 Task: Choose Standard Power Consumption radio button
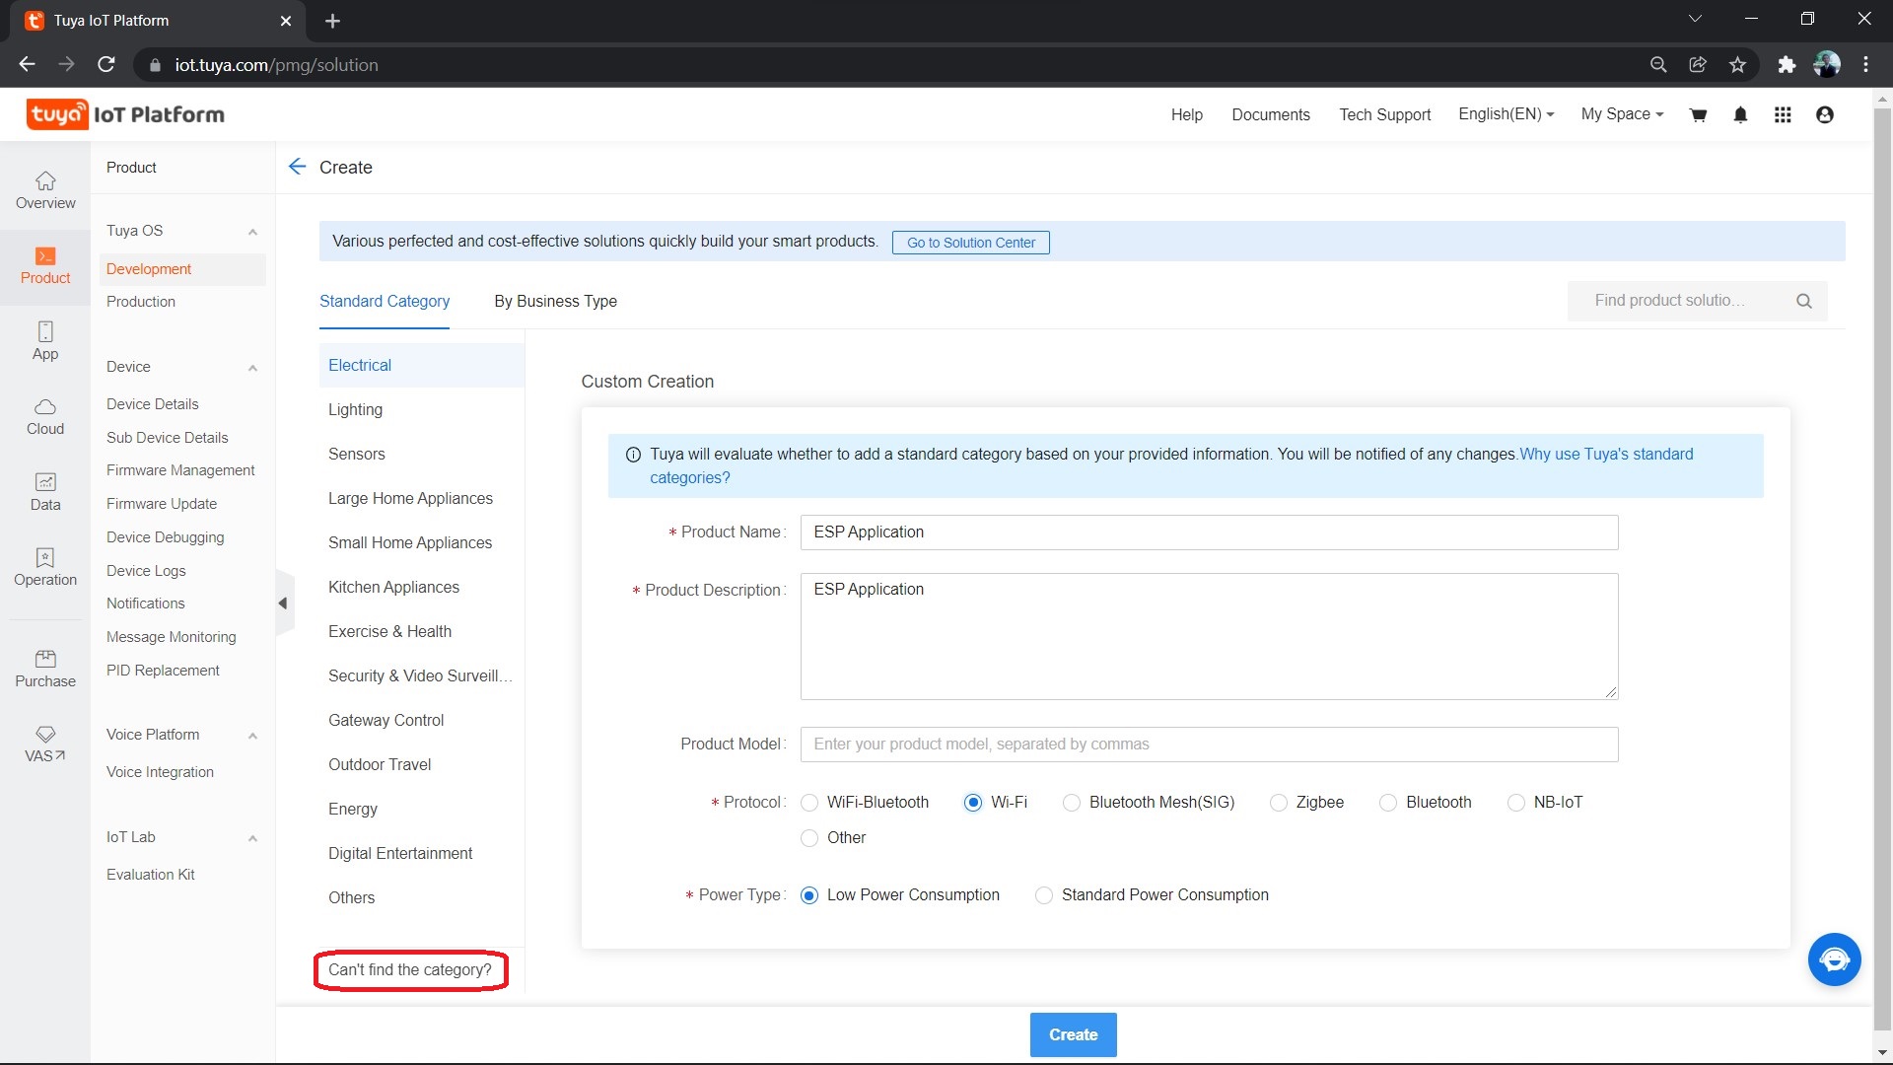[x=1044, y=895]
